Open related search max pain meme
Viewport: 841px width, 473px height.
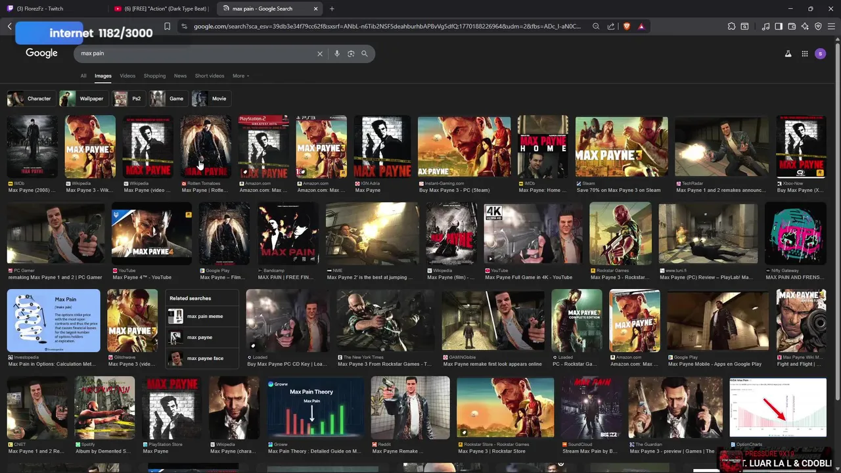click(202, 317)
